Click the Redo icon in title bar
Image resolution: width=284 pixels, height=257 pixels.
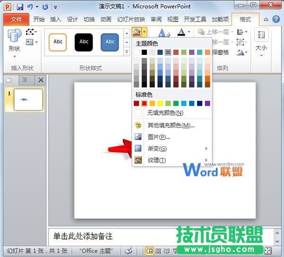45,7
